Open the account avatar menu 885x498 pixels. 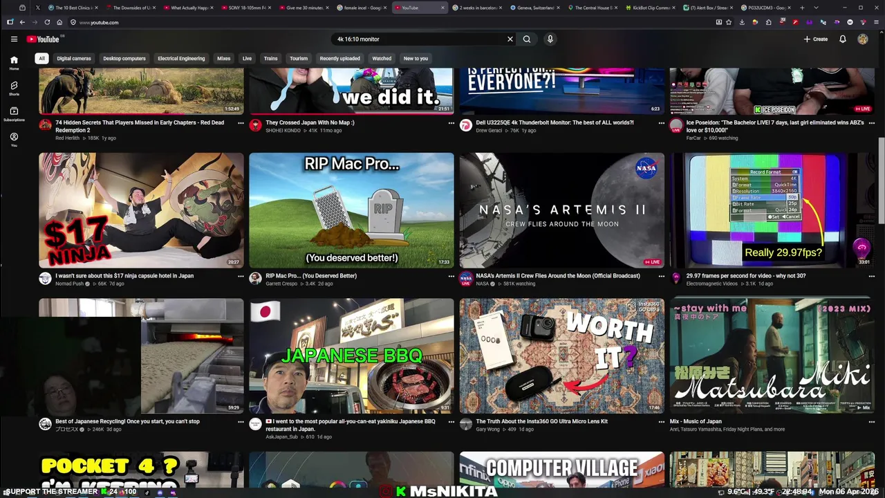[863, 39]
